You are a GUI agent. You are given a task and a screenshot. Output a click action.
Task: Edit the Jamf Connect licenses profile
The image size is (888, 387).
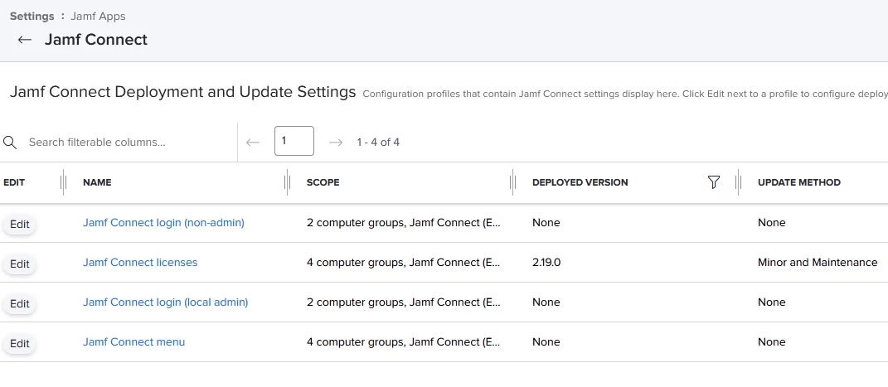20,264
